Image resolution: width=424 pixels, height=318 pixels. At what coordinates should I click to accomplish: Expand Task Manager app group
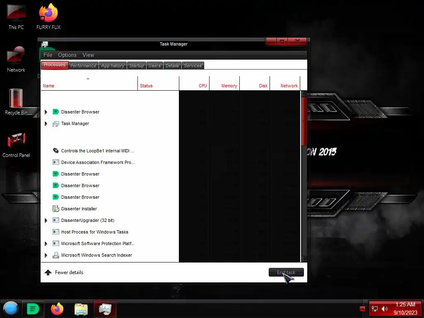[x=46, y=123]
